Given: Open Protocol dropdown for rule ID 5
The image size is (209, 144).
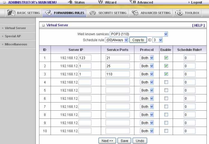Looking at the screenshot, I should (x=147, y=90).
